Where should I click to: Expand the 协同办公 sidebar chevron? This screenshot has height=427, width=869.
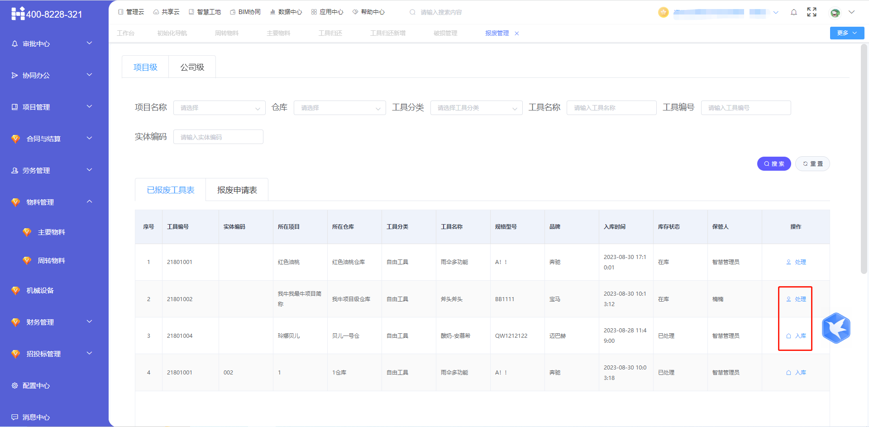coord(90,75)
